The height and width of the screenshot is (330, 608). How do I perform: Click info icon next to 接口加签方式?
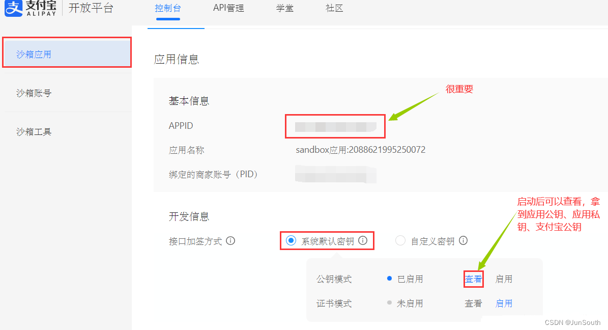230,241
